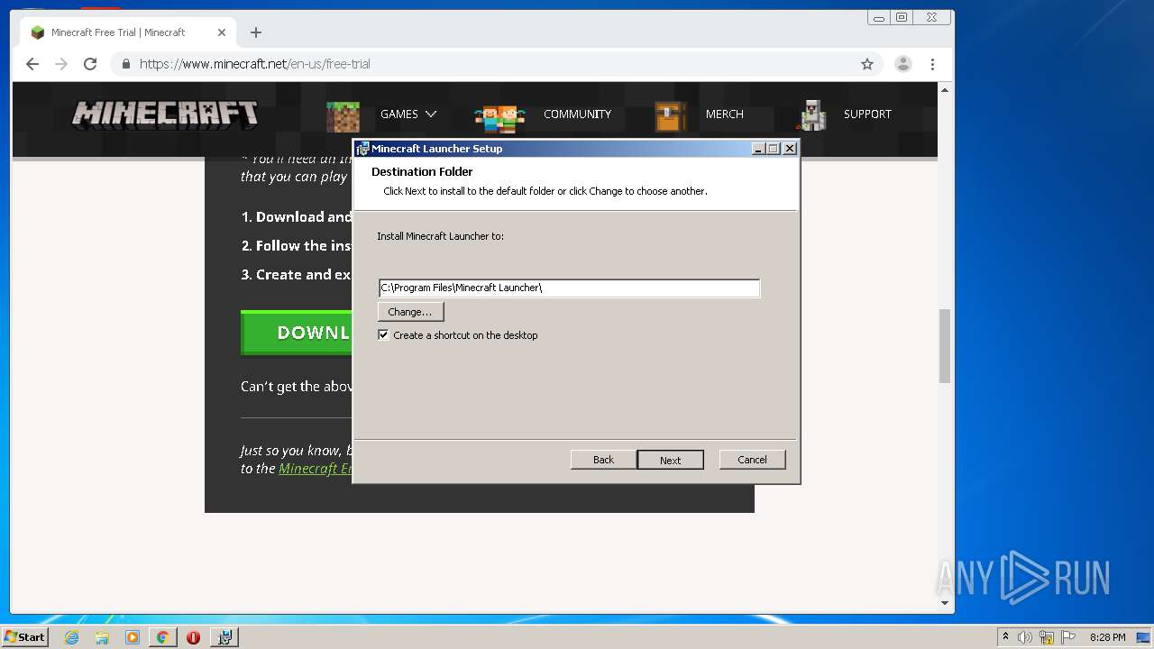This screenshot has width=1154, height=649.
Task: Click the Back button in Setup
Action: (603, 460)
